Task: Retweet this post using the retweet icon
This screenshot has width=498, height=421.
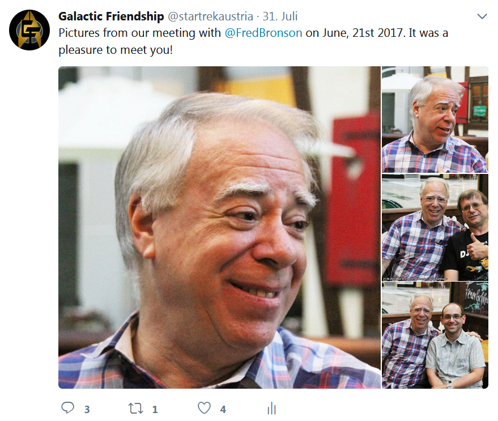Action: tap(136, 409)
